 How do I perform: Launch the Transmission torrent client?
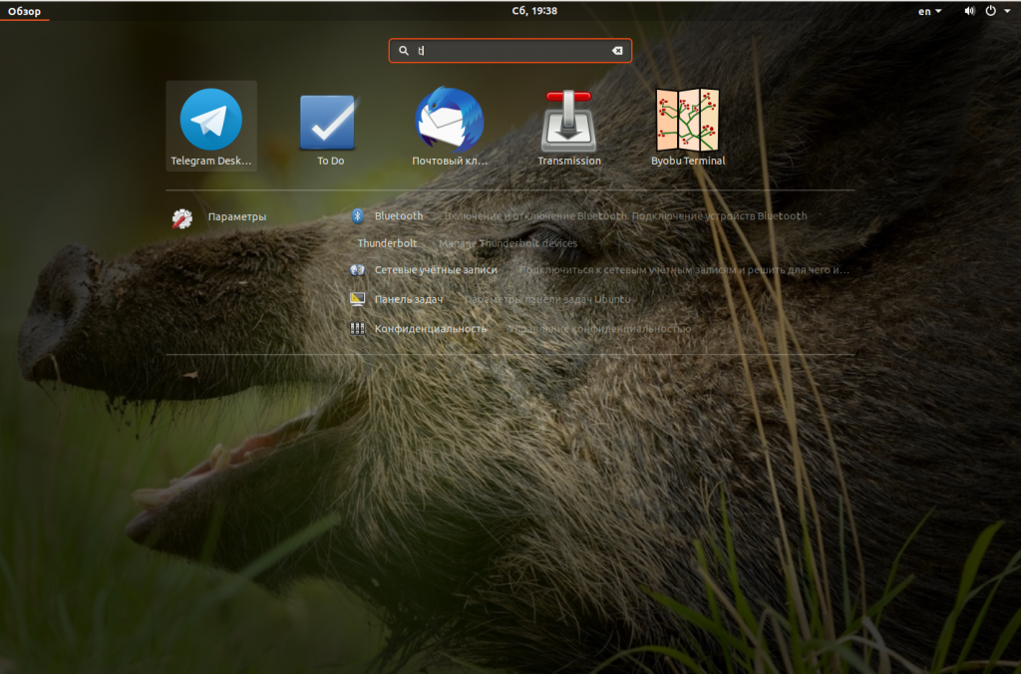coord(568,121)
